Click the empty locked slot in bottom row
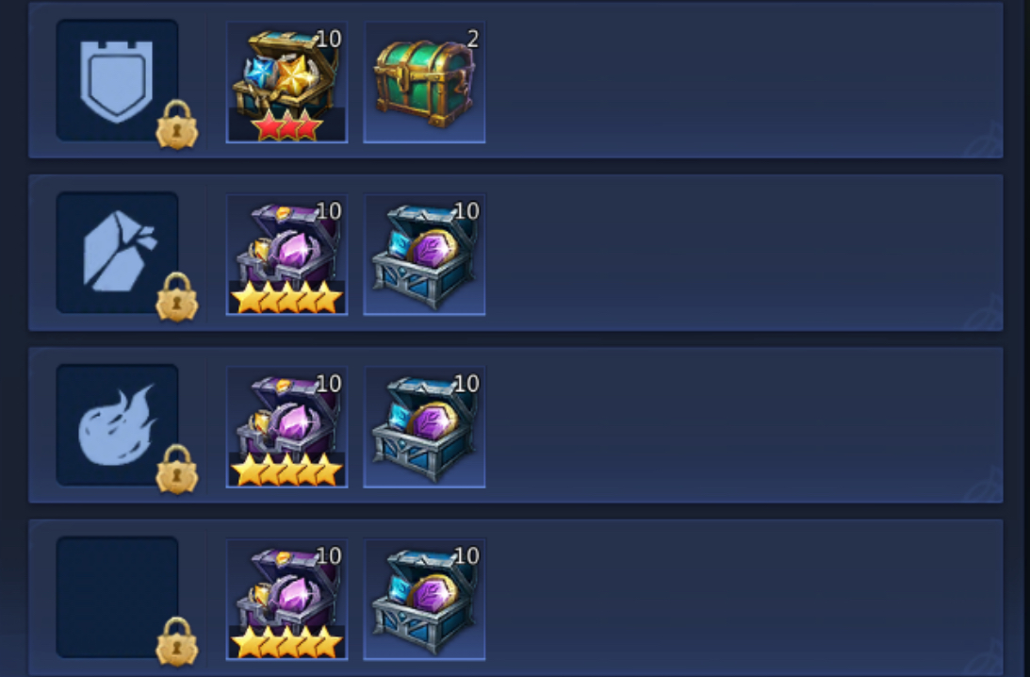1030x677 pixels. pyautogui.click(x=117, y=597)
